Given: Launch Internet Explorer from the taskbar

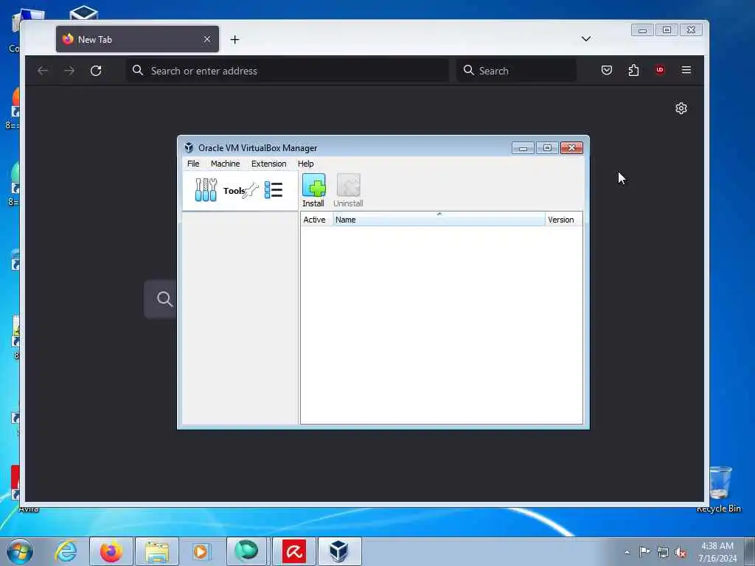Looking at the screenshot, I should click(66, 551).
